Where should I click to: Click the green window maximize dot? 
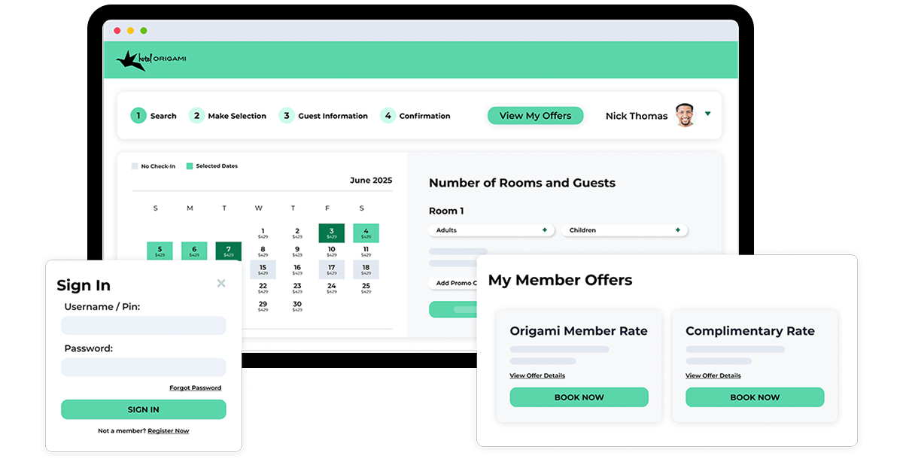[x=144, y=31]
